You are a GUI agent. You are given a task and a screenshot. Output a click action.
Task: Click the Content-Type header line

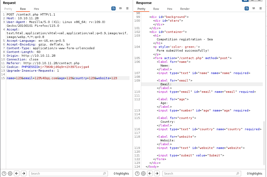click(x=50, y=48)
